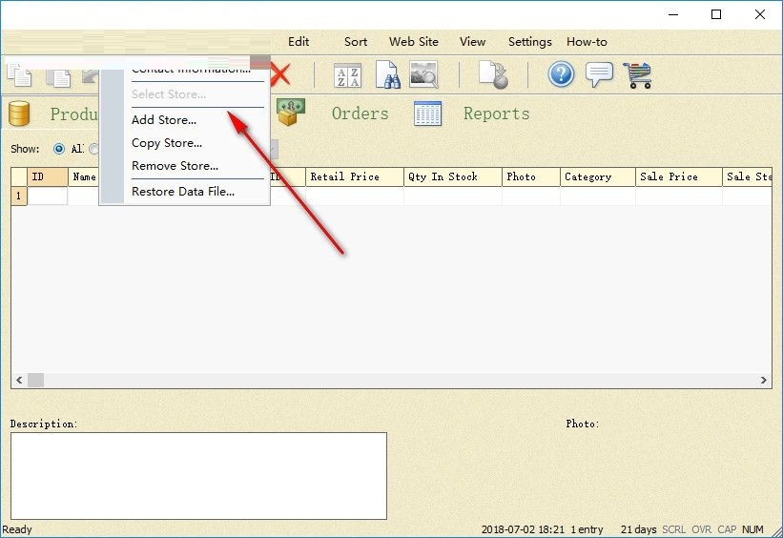Click the horizontal scrollbar left arrow

click(x=19, y=381)
